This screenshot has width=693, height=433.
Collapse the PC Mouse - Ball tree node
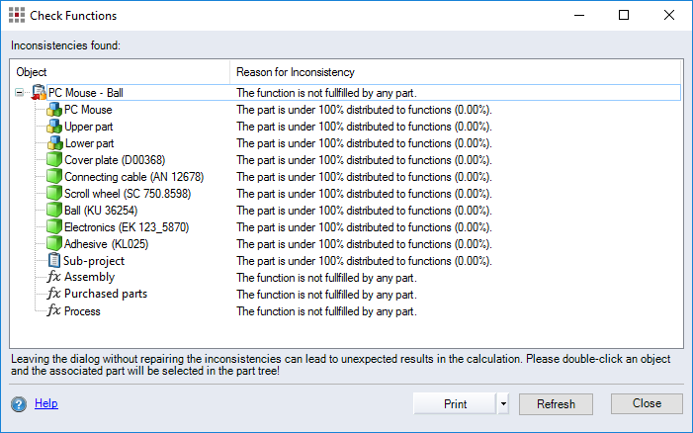[x=19, y=92]
